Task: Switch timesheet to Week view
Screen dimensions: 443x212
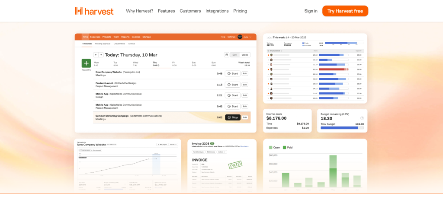Action: 245,55
